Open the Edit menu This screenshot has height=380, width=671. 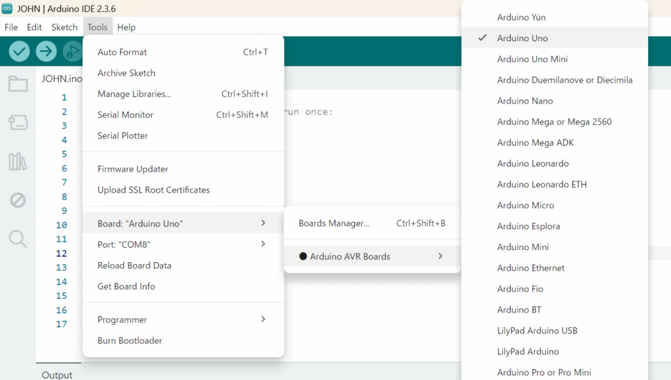[34, 27]
